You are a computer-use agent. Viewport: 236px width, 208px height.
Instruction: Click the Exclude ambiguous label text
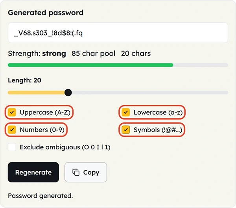click(65, 147)
